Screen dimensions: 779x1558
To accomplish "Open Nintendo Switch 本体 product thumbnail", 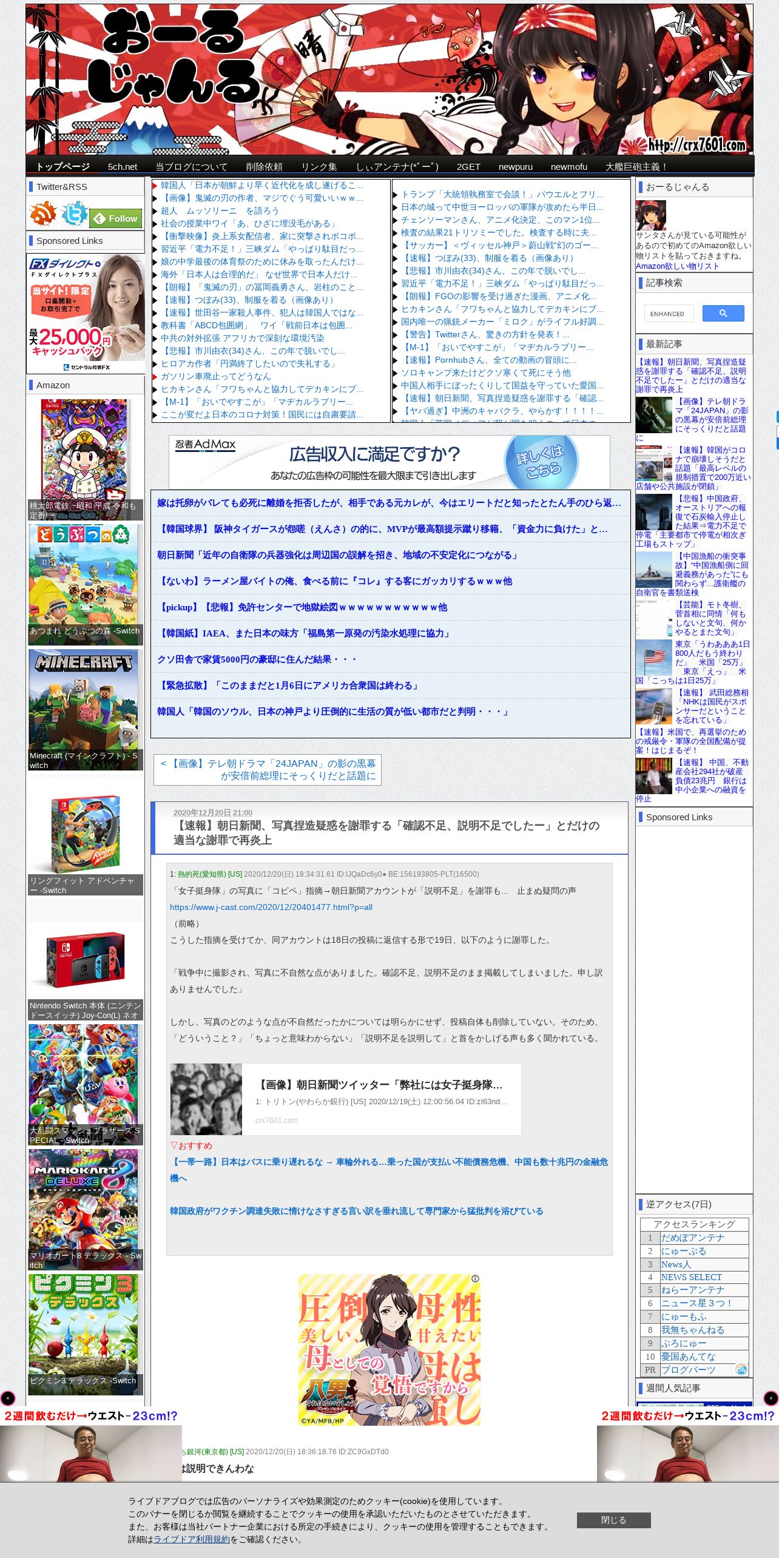I will (x=86, y=959).
